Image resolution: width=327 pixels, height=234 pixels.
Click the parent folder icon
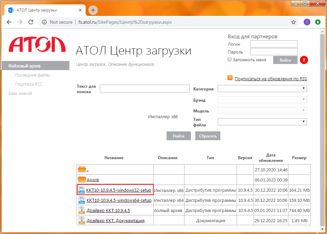82,169
